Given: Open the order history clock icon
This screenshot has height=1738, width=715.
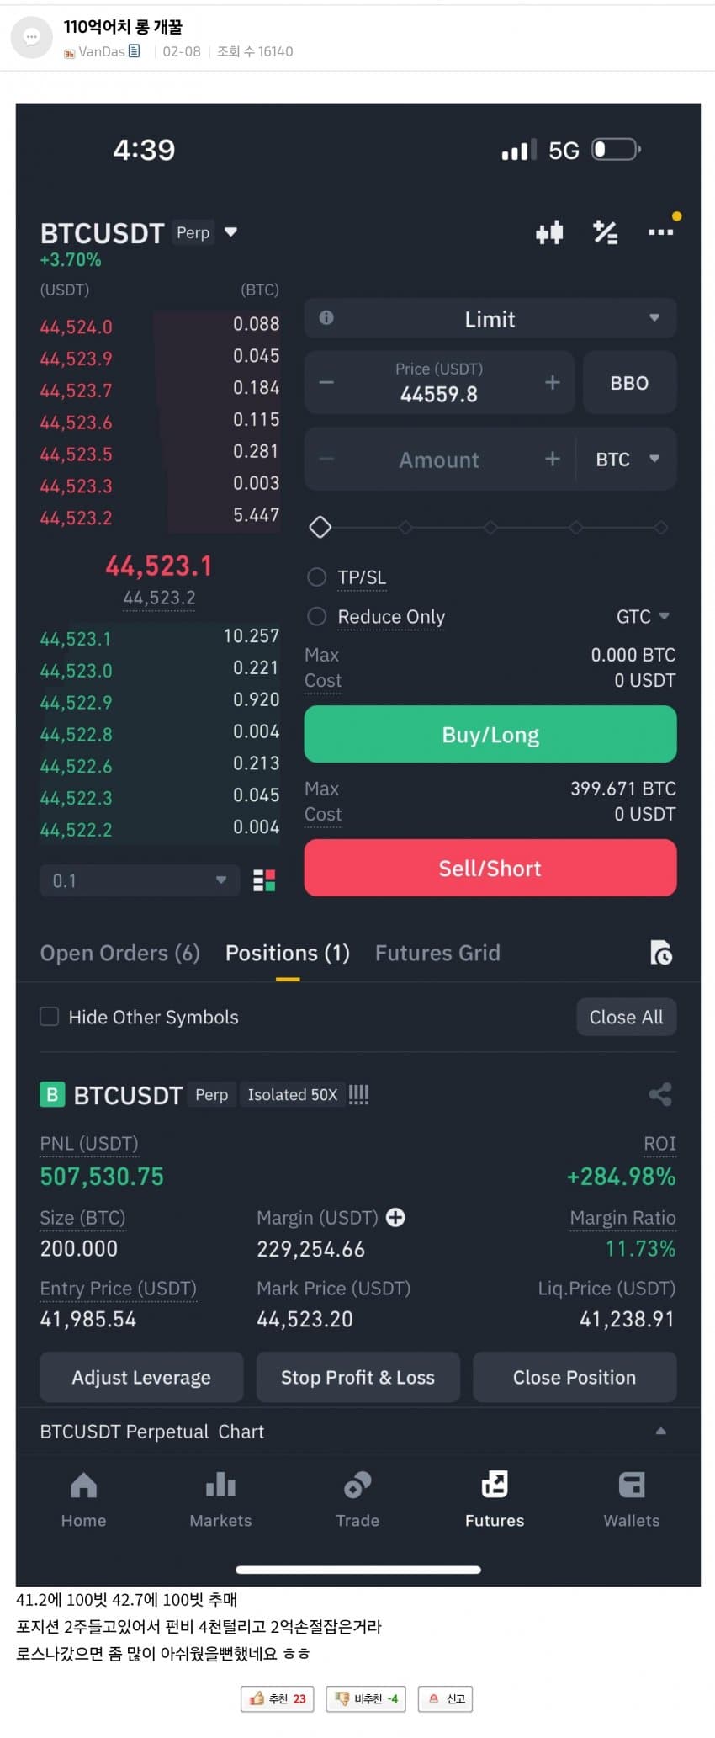Looking at the screenshot, I should point(661,953).
